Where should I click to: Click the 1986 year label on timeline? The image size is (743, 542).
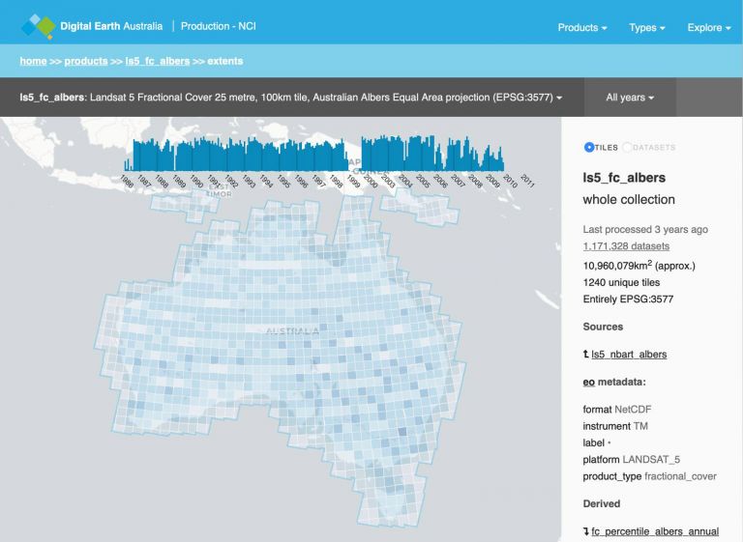(127, 182)
